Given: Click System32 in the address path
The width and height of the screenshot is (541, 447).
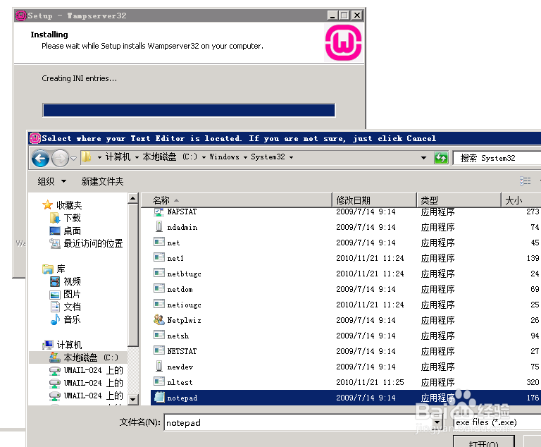Looking at the screenshot, I should pyautogui.click(x=268, y=157).
